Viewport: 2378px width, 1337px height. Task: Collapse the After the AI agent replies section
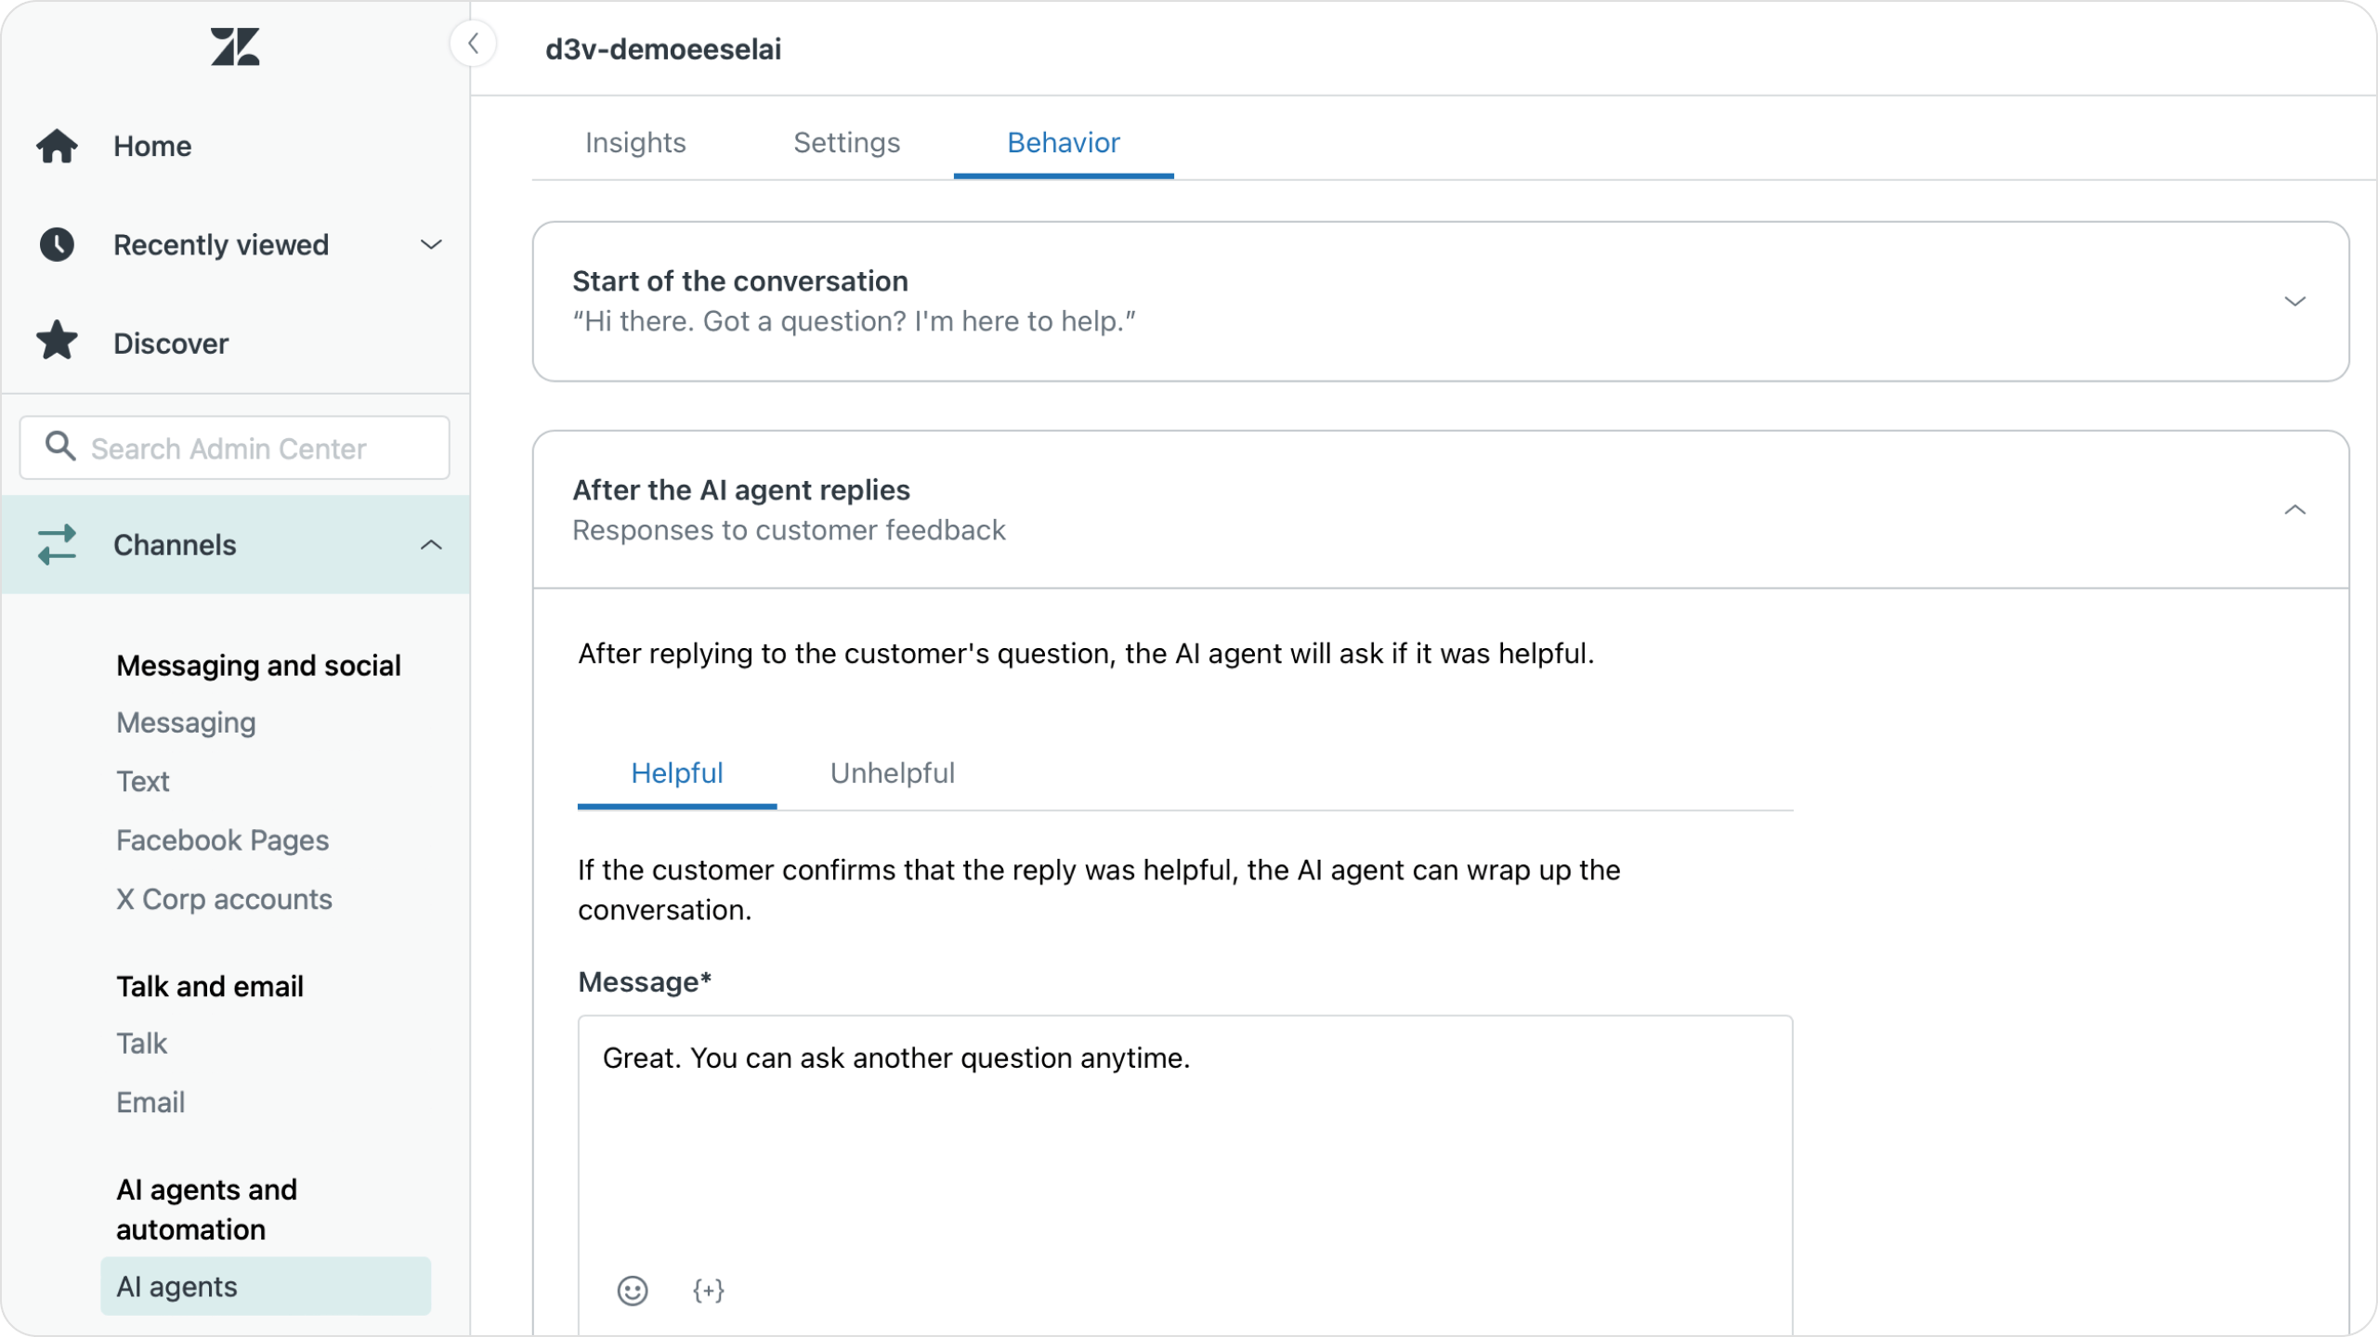tap(2294, 510)
